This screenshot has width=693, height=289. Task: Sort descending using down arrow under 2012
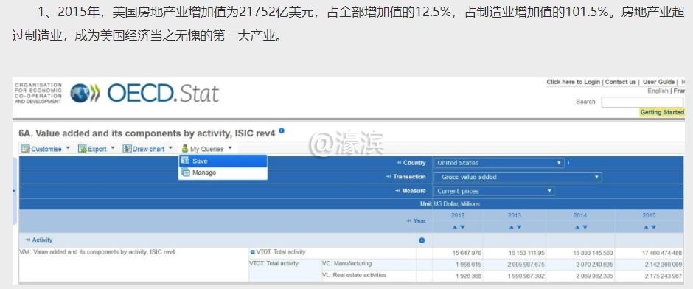(x=462, y=227)
